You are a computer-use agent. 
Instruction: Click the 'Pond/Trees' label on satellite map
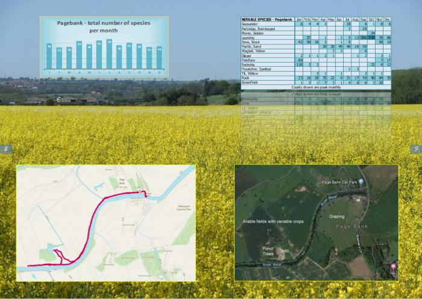pyautogui.click(x=267, y=250)
